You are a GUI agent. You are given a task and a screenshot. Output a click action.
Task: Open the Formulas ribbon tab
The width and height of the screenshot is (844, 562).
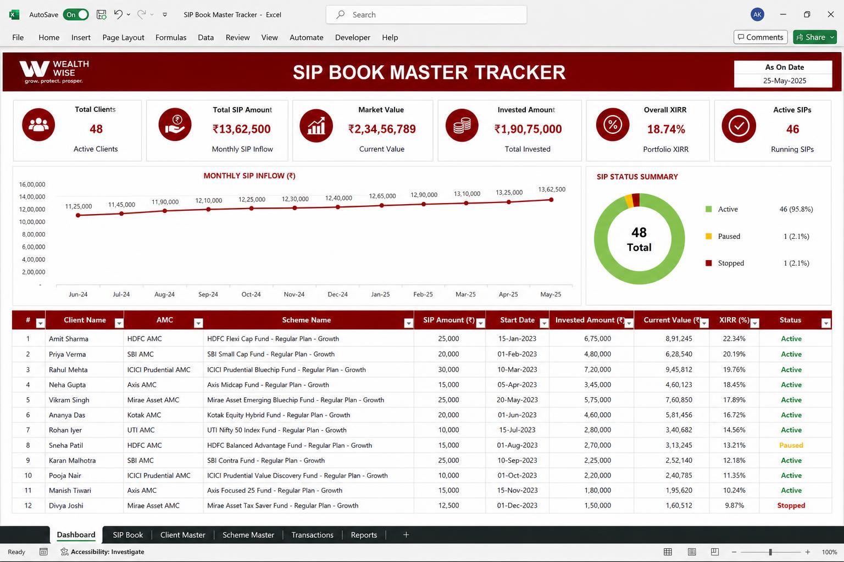pos(171,37)
